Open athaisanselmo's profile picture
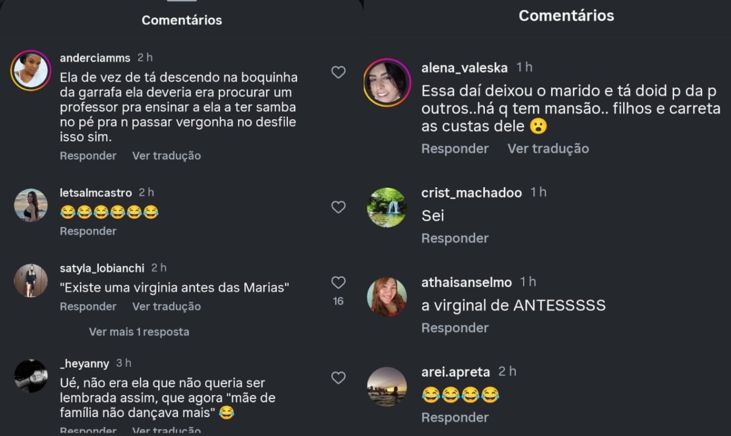 coord(387,297)
